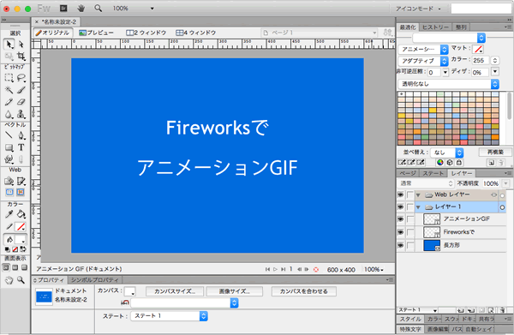Open the 透明化なし transparency dropdown

pos(448,84)
